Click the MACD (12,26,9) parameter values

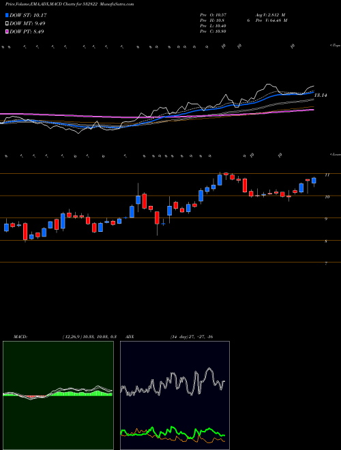pyautogui.click(x=89, y=337)
